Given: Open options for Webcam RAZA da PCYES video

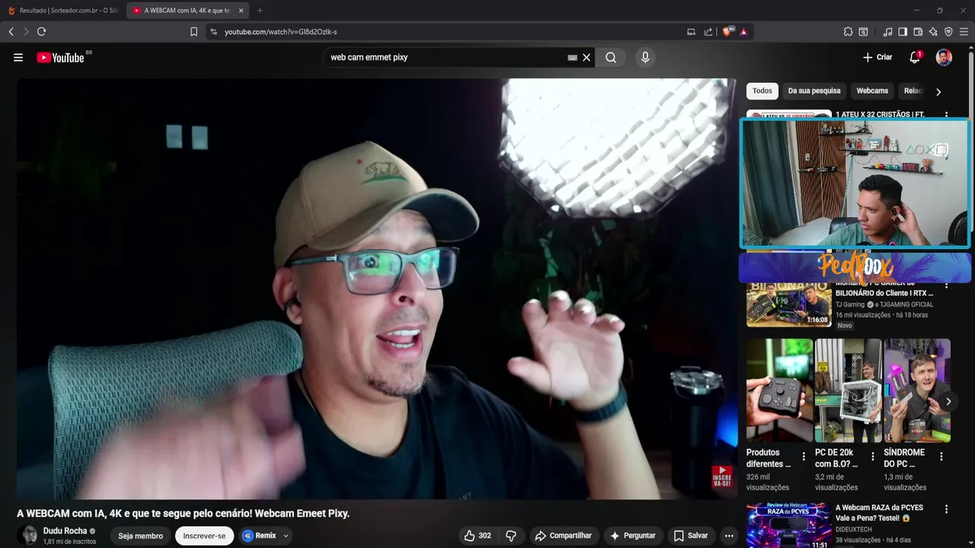Looking at the screenshot, I should [x=947, y=509].
